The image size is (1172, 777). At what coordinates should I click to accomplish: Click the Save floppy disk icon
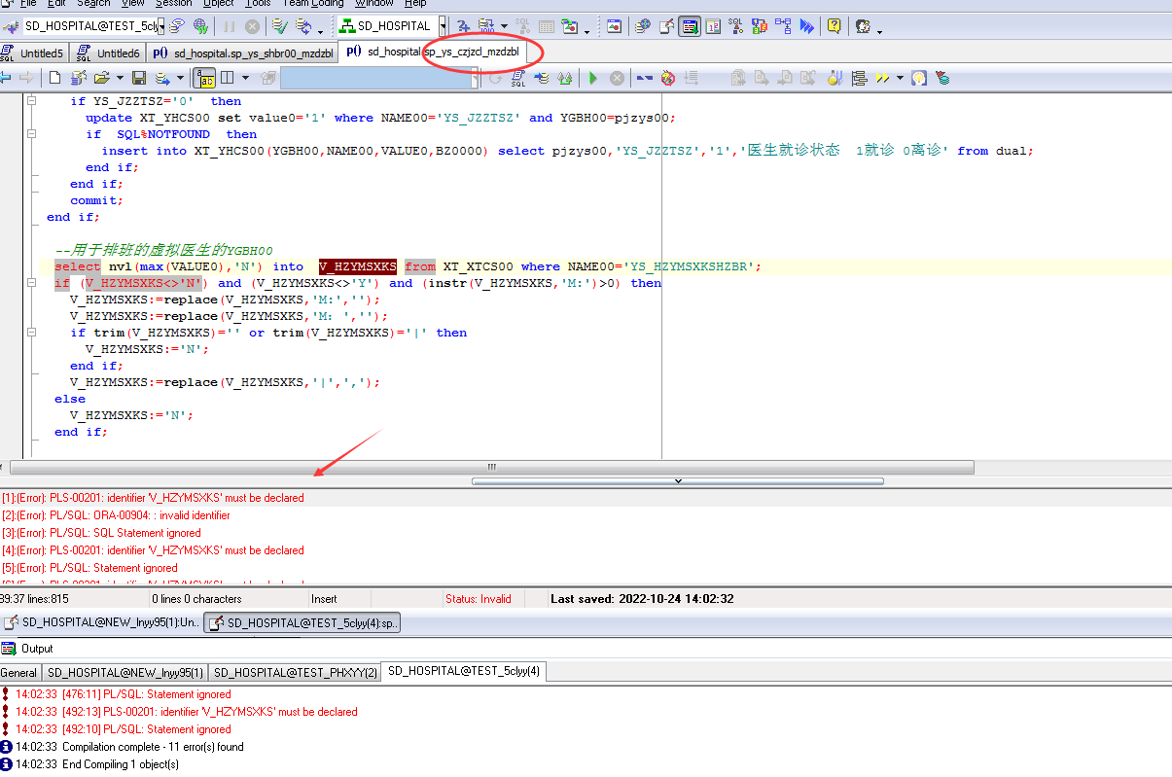pyautogui.click(x=139, y=77)
